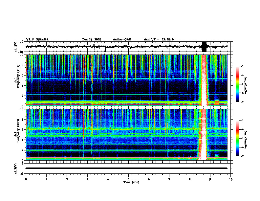
Task: Click the "Time (min)" x-axis label
Action: (131, 182)
